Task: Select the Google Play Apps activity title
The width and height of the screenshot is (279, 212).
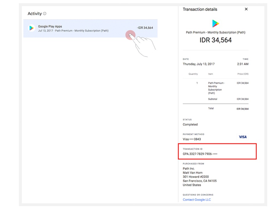Action: click(x=50, y=26)
